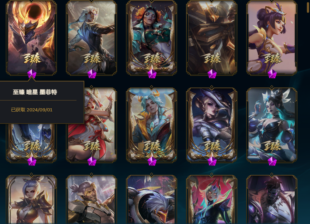Click the 至臻 暗星 墨菲特 tooltip title

(35, 92)
